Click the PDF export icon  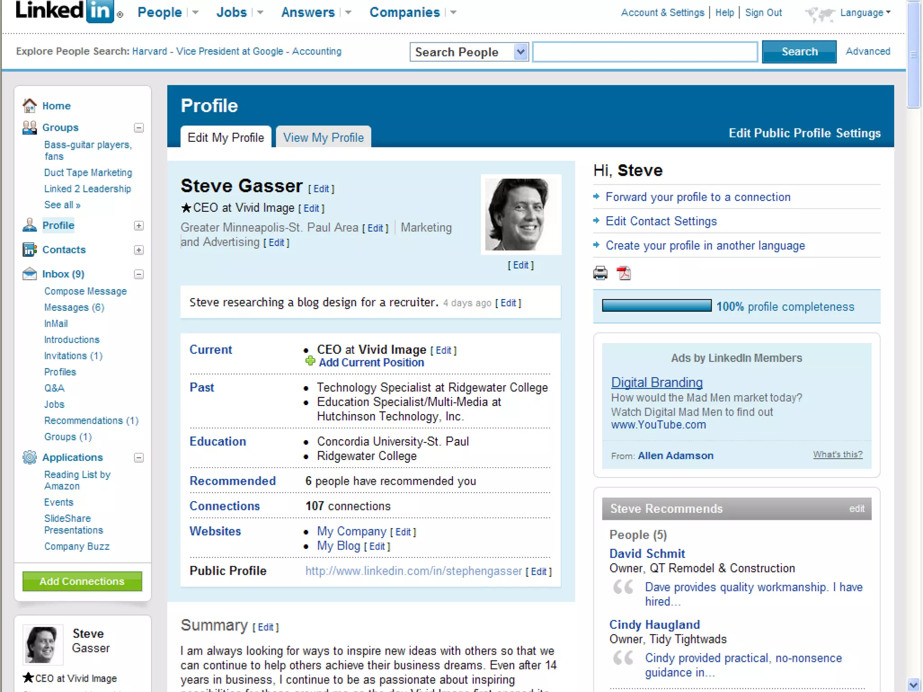[x=624, y=273]
